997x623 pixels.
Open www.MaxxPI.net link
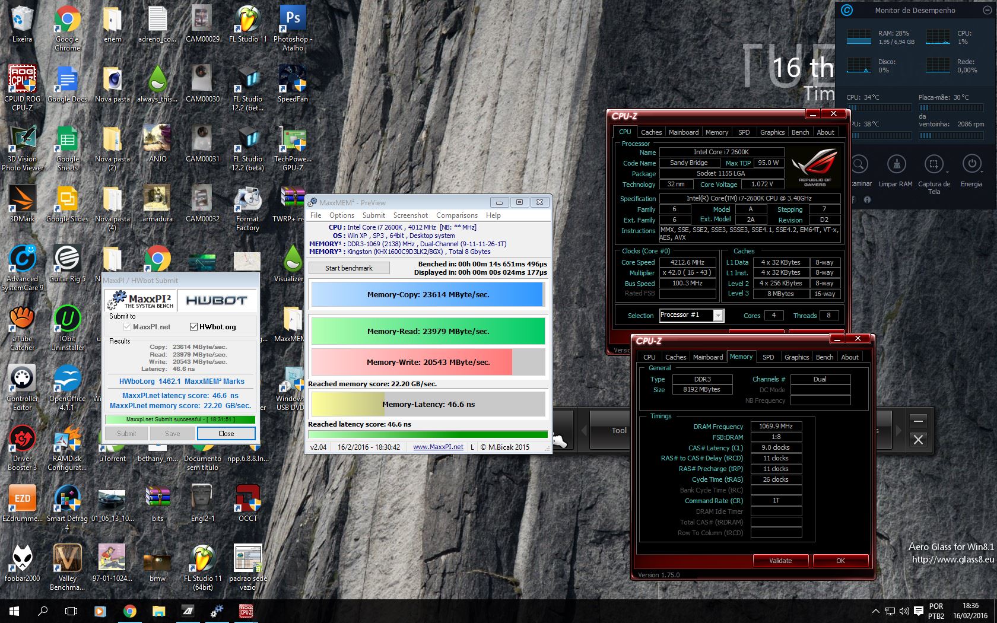(438, 447)
